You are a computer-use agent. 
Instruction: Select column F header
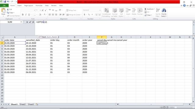click(x=102, y=37)
